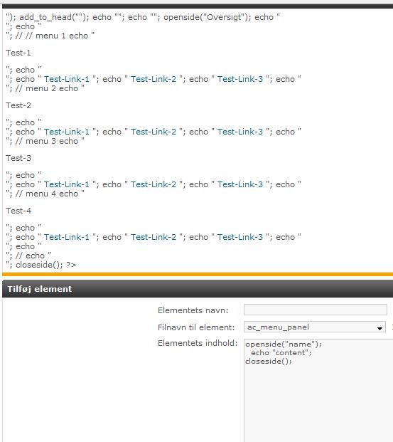Click Test-Link-2 under the Test-3 heading
The image size is (393, 442).
point(154,184)
